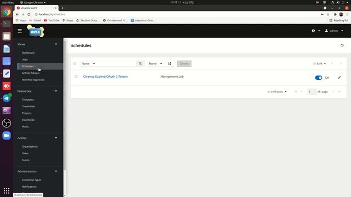This screenshot has width=351, height=197.
Task: Open the Name sort dropdown
Action: tap(155, 63)
